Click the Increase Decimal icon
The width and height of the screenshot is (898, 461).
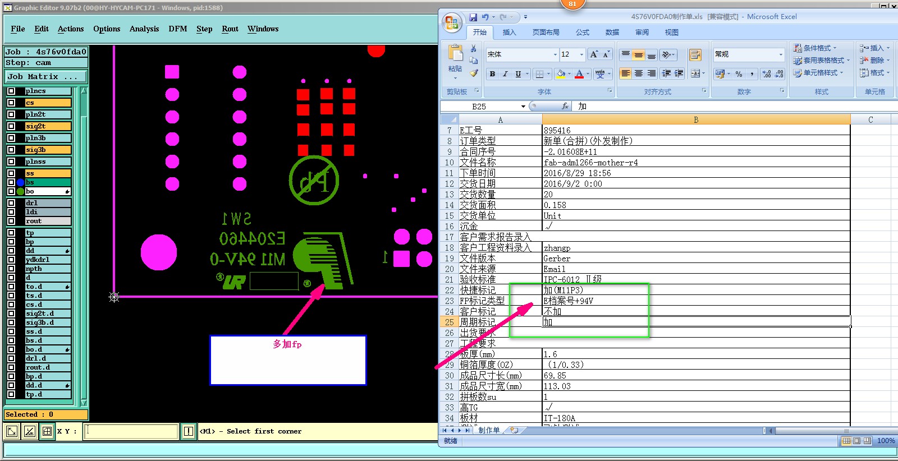tap(767, 73)
